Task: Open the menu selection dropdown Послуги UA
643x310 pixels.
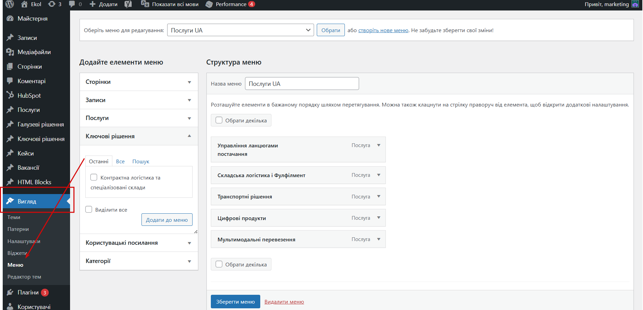Action: point(240,30)
